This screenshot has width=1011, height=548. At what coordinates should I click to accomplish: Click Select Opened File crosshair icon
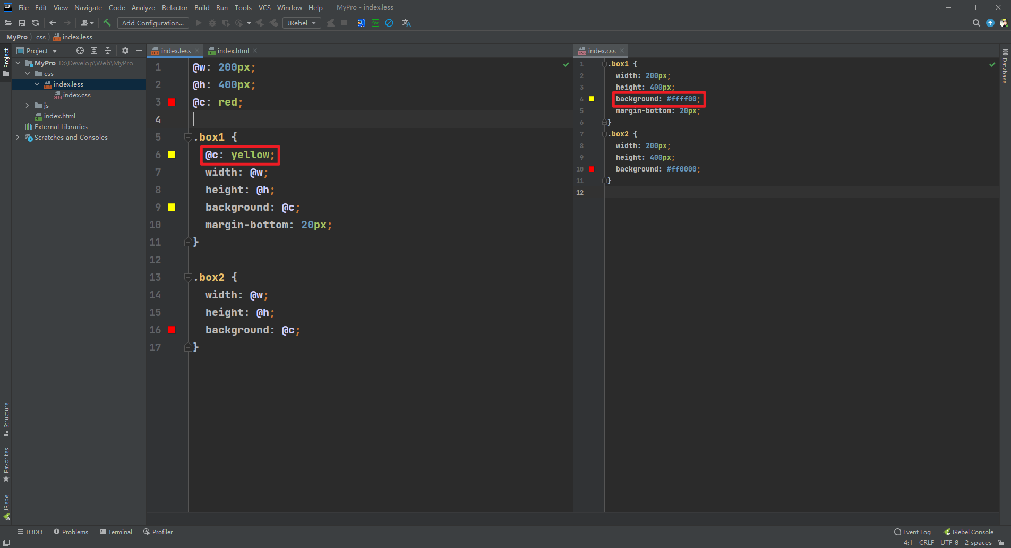point(80,50)
